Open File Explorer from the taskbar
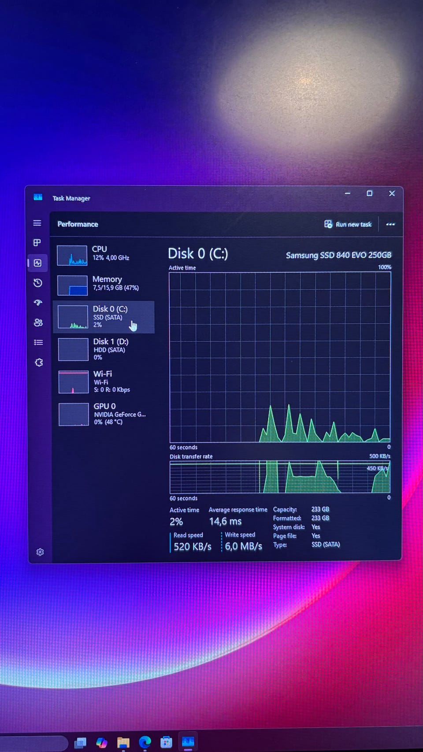423x752 pixels. 123,743
